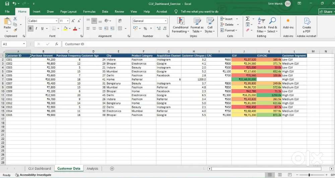Toggle Underline formatting button
The height and width of the screenshot is (178, 335).
tap(42, 28)
